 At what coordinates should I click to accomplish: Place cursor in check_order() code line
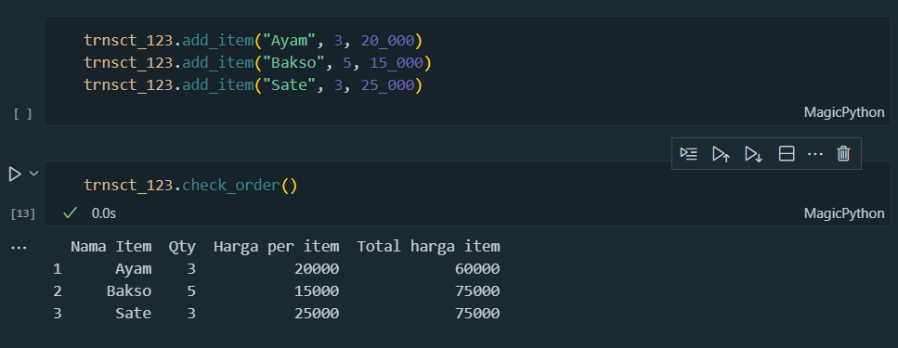coord(190,186)
